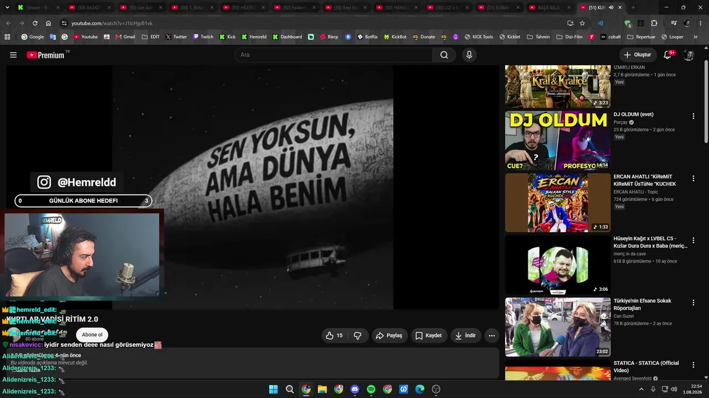This screenshot has height=398, width=709.
Task: Open Windows taskbar search
Action: (290, 389)
